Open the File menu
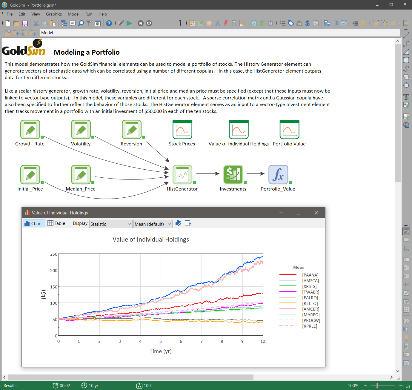The height and width of the screenshot is (390, 412). [x=10, y=14]
